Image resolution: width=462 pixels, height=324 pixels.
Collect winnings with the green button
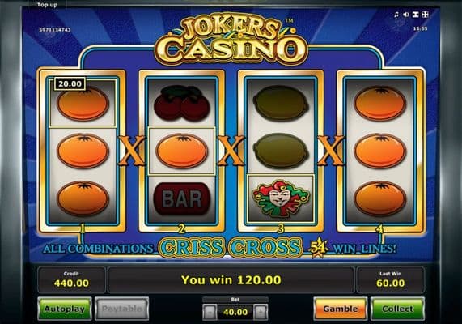[x=397, y=309]
